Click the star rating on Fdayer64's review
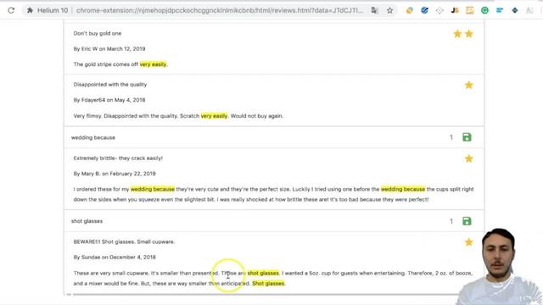 [x=469, y=85]
